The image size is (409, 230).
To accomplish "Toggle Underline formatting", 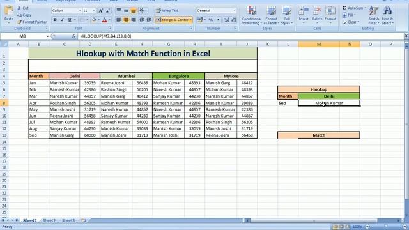I will [70, 20].
